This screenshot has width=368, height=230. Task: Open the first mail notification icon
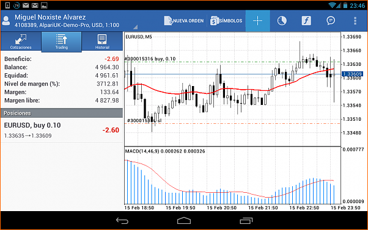tap(26, 5)
